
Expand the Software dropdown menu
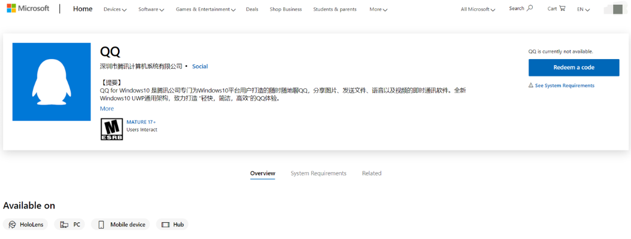point(151,10)
